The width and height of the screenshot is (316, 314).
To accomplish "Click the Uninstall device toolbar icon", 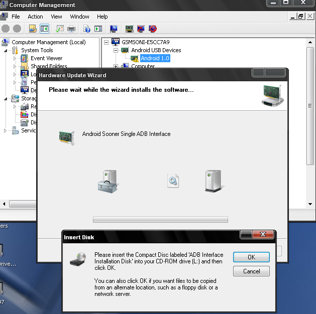I will [x=141, y=29].
